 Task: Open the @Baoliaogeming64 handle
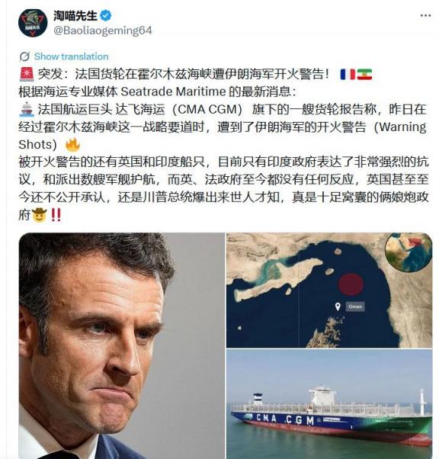click(x=103, y=30)
